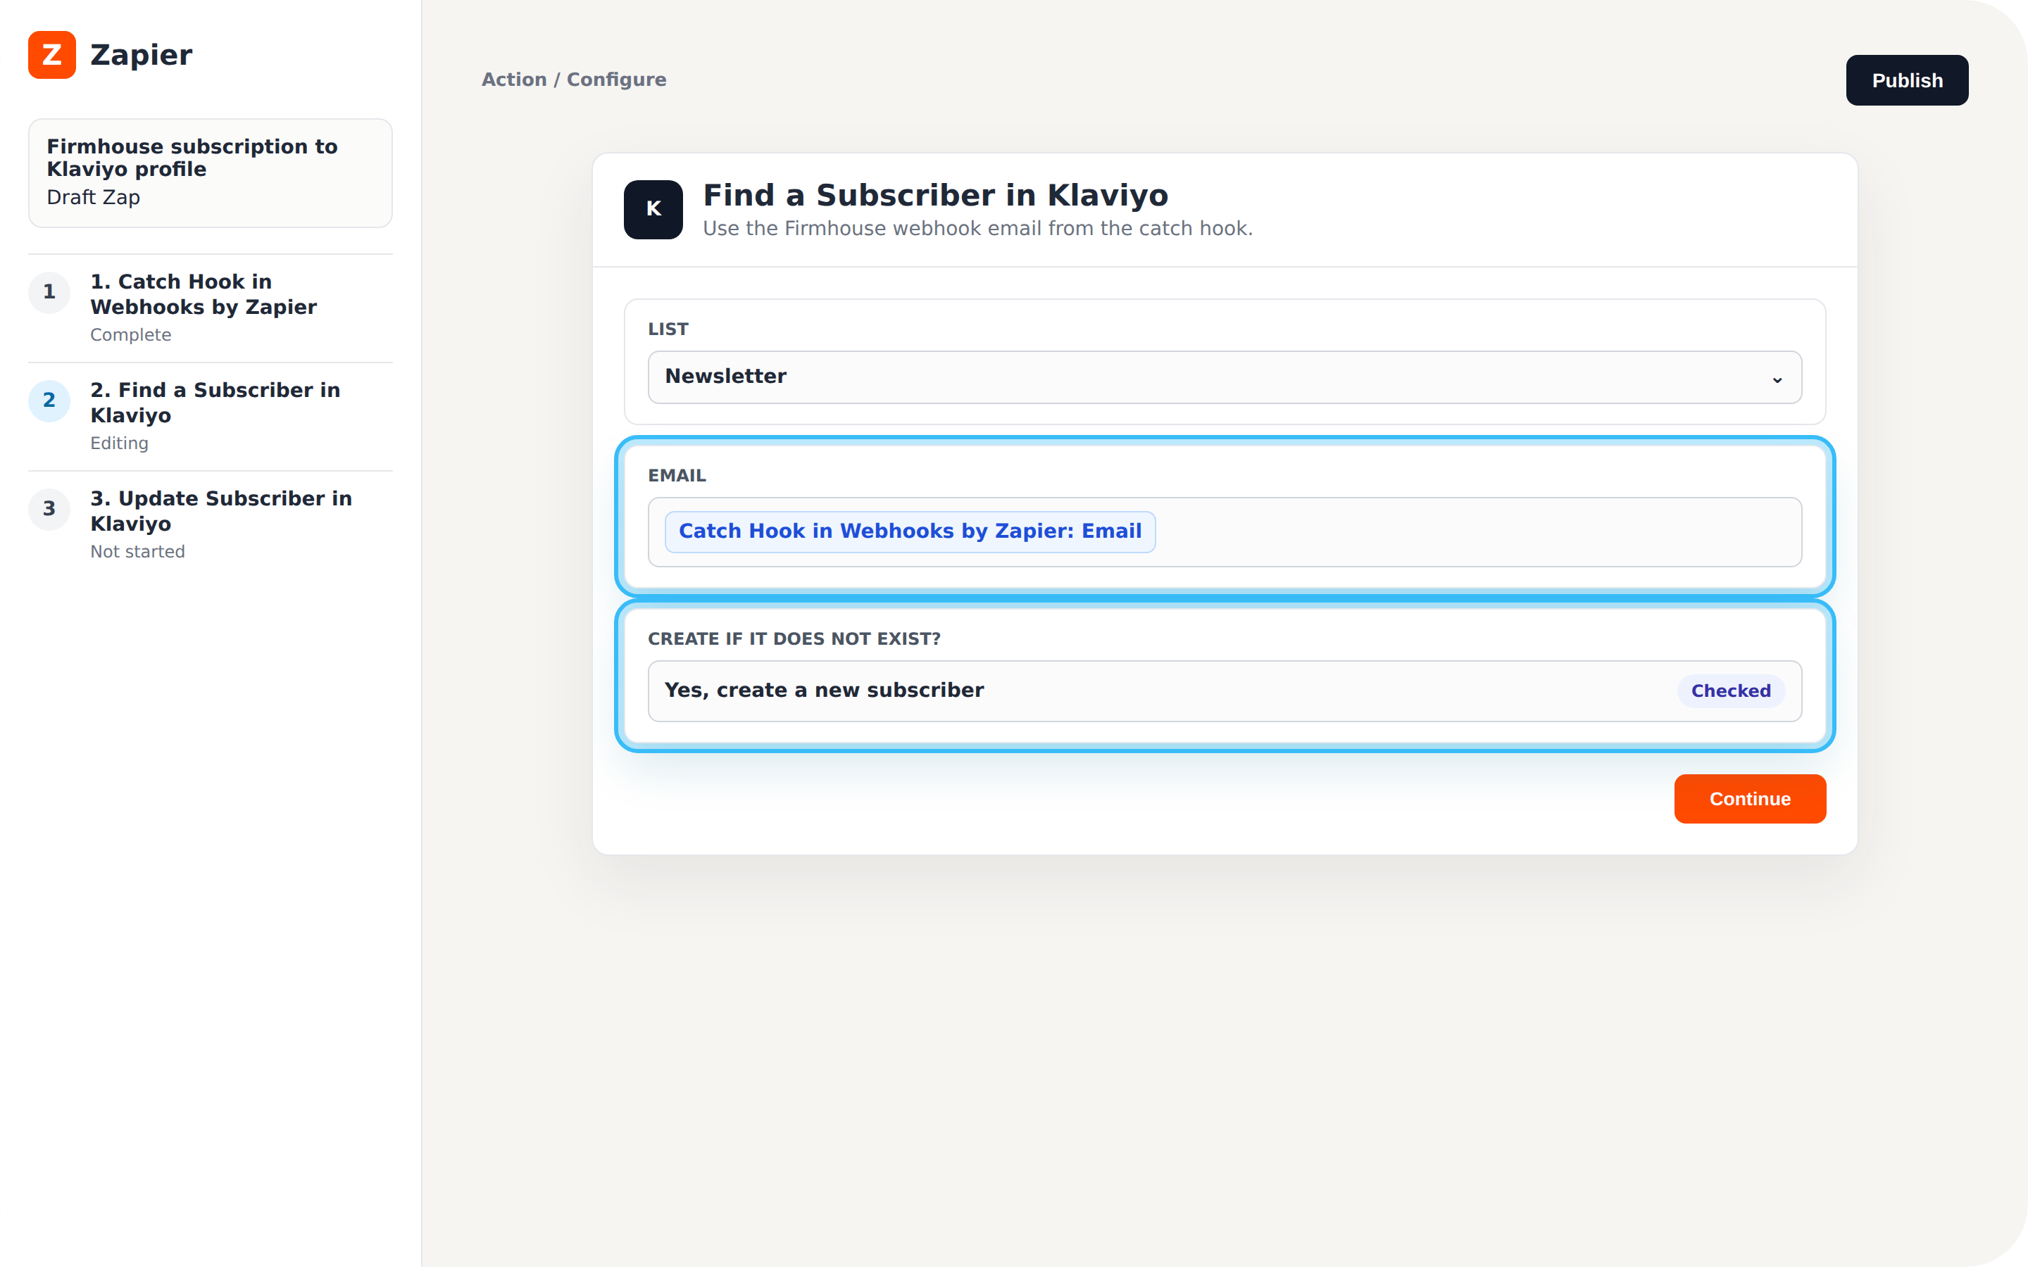
Task: Click the Firmhouse subscription Zap title card
Action: pos(211,172)
